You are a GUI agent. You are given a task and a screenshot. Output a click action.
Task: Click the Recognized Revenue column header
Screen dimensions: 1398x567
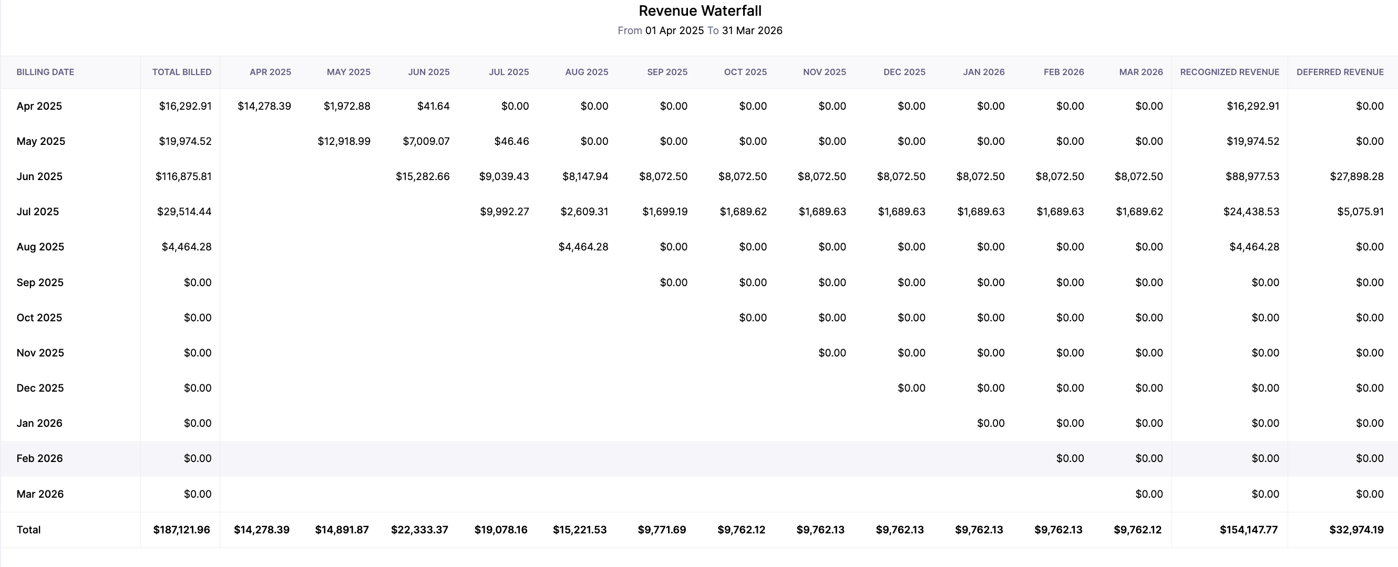coord(1229,72)
